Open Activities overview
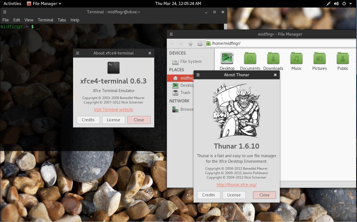 pyautogui.click(x=12, y=4)
